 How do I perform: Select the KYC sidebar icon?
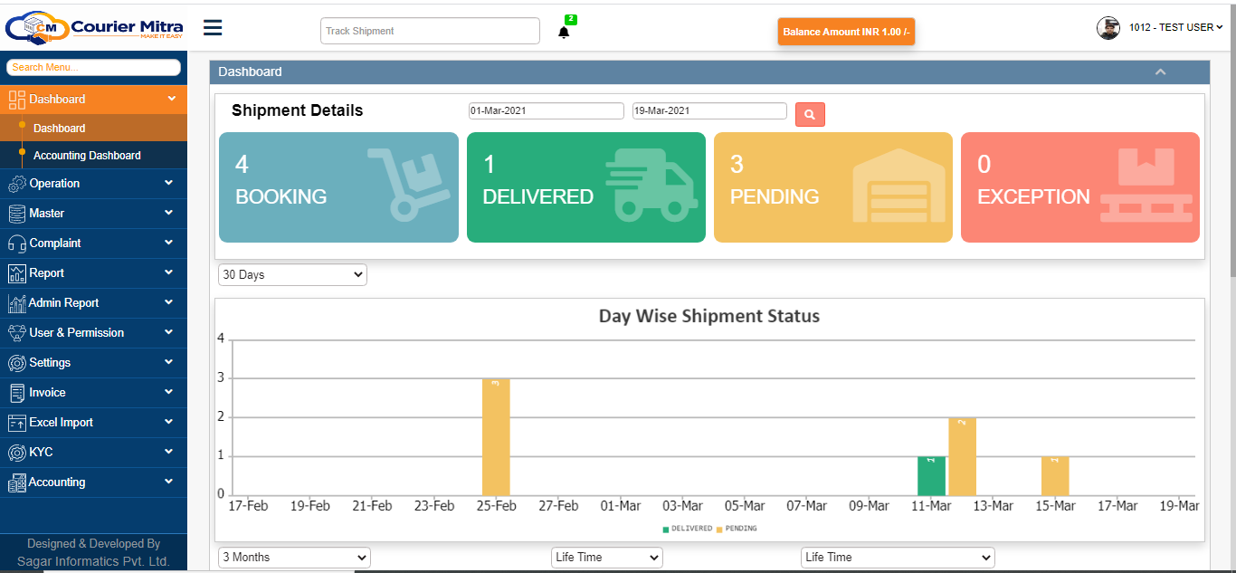pos(15,452)
